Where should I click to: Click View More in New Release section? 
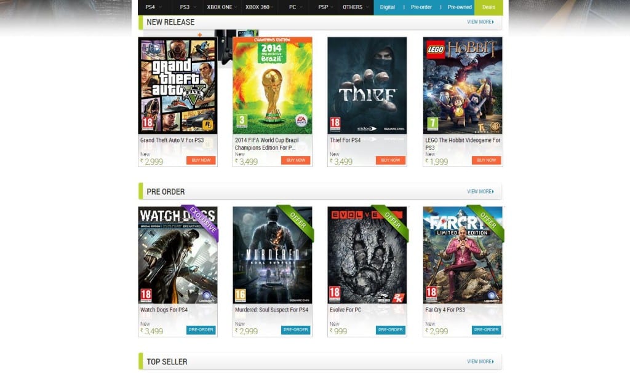click(480, 22)
